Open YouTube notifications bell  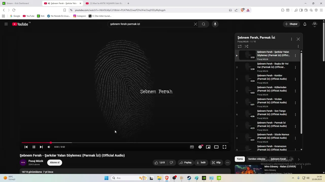305,24
